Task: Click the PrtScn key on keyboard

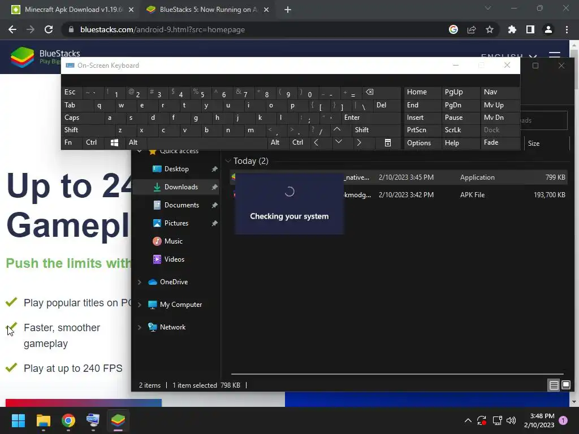Action: coord(423,130)
